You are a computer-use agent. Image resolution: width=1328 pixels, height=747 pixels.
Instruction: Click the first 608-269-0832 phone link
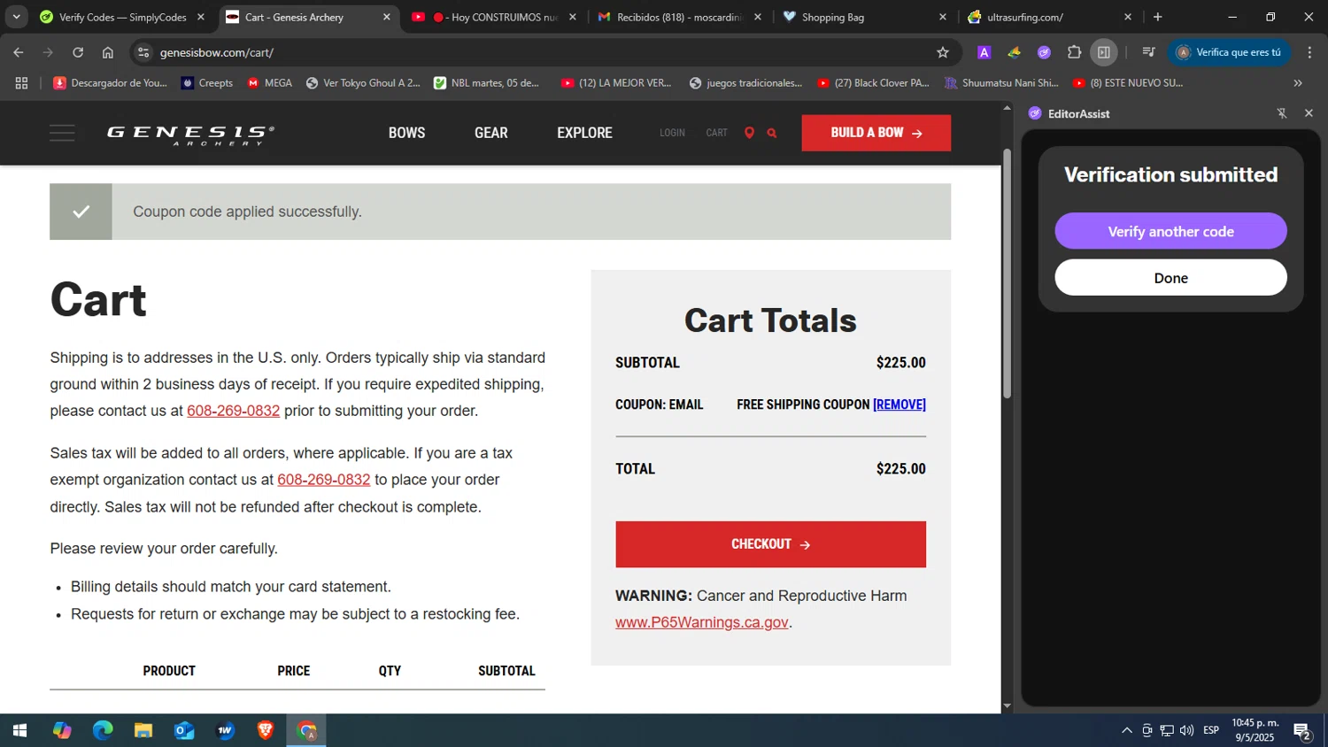[233, 411]
